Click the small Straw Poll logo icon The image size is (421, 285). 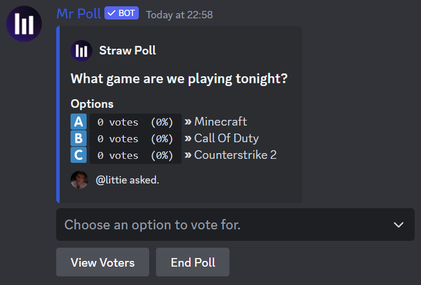[x=81, y=50]
